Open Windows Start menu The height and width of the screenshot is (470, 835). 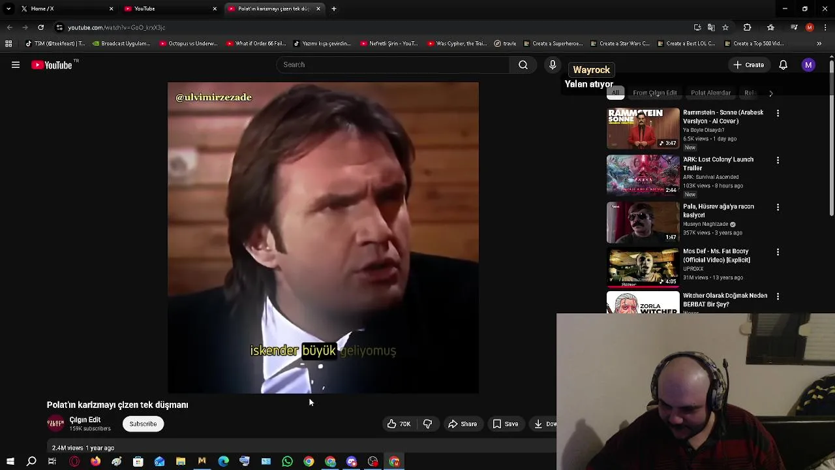click(10, 462)
